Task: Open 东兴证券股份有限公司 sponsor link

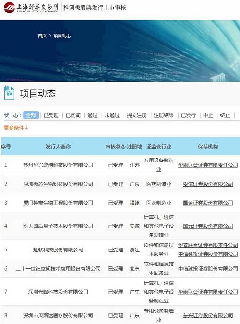Action: pos(208,315)
